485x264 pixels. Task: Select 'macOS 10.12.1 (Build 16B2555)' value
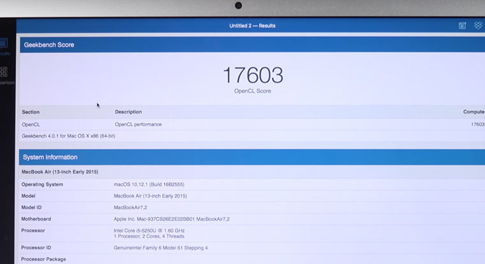(x=149, y=184)
